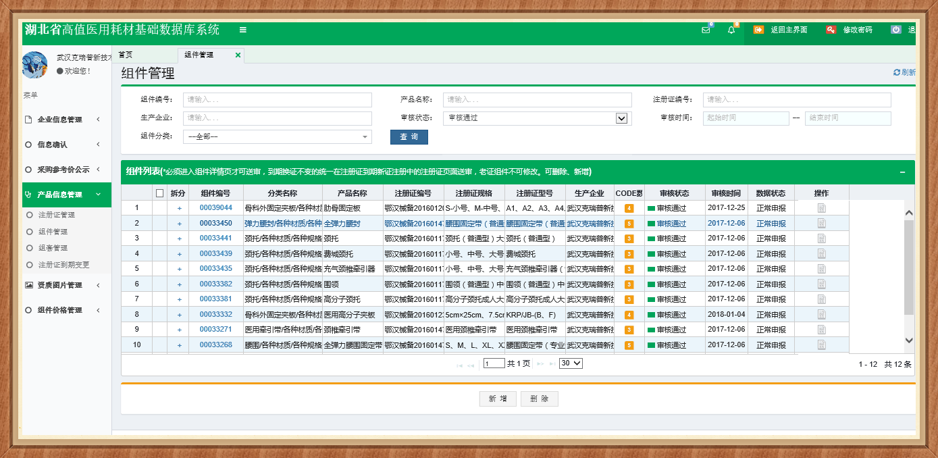Click the plus split icon in row 3
938x458 pixels.
click(179, 238)
